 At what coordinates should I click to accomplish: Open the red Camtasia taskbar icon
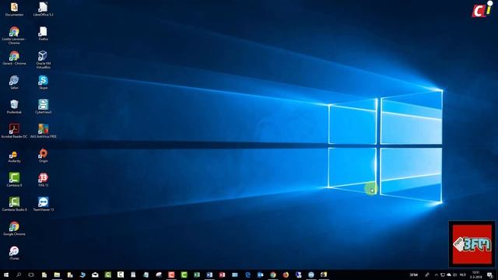click(171, 275)
